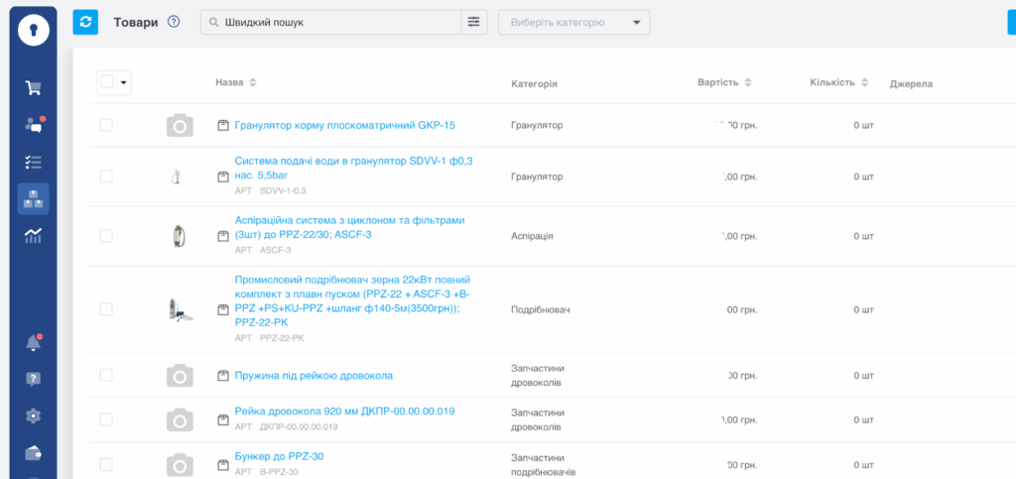Click the notification bell icon
This screenshot has width=1016, height=479.
pos(33,343)
